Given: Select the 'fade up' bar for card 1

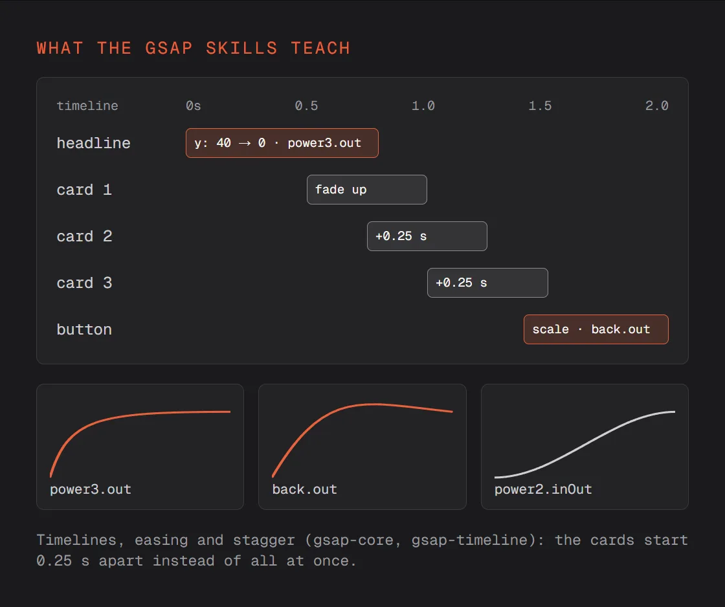Looking at the screenshot, I should [x=366, y=190].
